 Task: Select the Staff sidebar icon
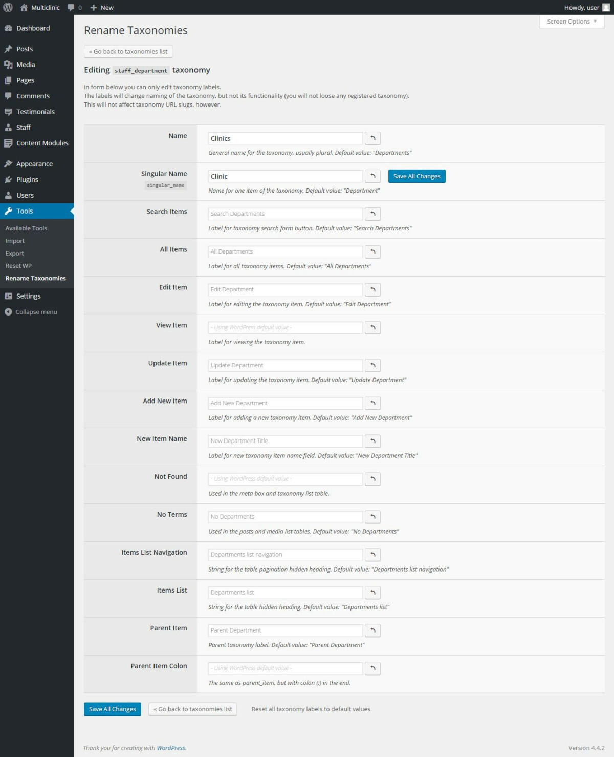pyautogui.click(x=8, y=127)
